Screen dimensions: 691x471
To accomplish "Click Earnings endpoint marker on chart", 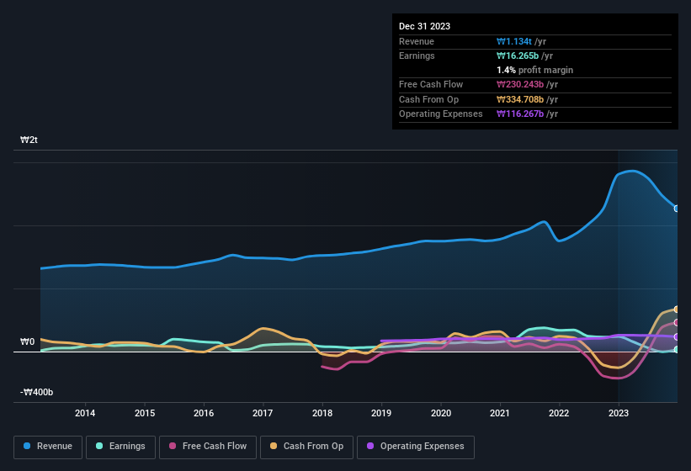I will tap(677, 349).
